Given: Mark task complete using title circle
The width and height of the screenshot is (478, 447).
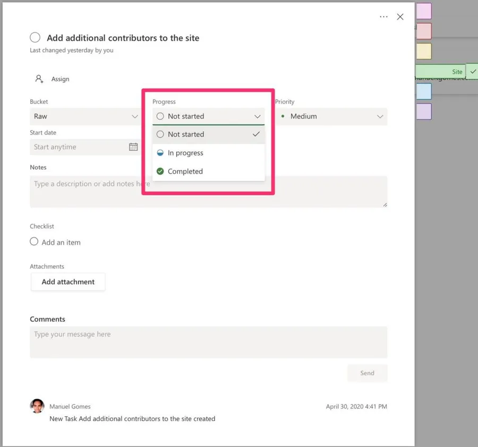Looking at the screenshot, I should pyautogui.click(x=35, y=37).
